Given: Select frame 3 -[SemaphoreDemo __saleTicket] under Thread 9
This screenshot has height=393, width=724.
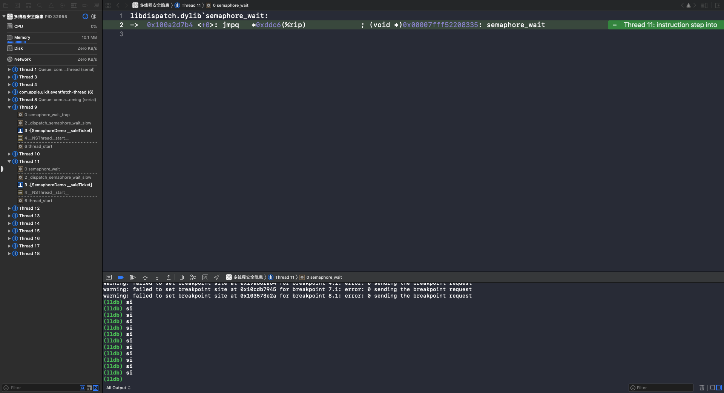Looking at the screenshot, I should (55, 130).
